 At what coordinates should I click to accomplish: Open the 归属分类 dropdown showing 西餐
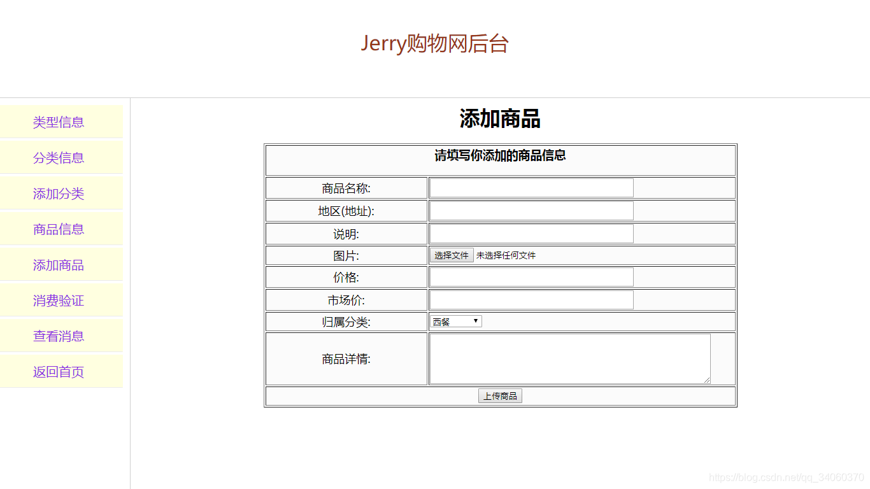click(x=456, y=322)
